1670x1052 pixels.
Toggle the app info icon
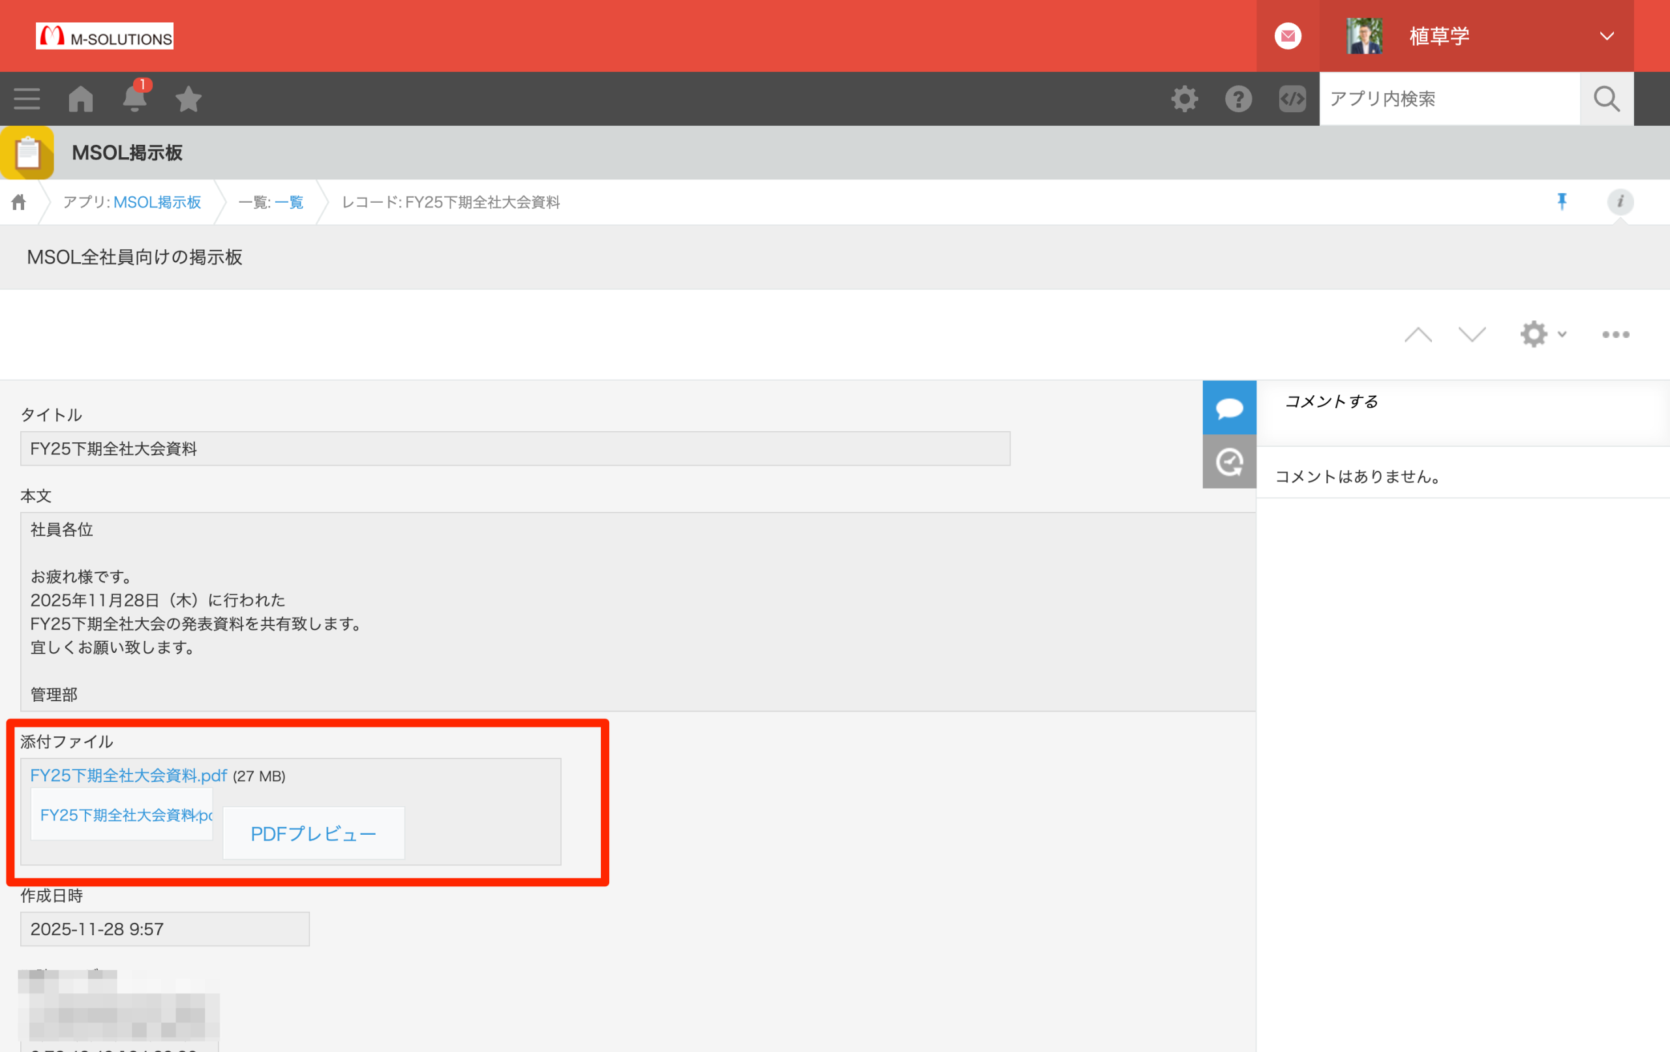pyautogui.click(x=1620, y=201)
